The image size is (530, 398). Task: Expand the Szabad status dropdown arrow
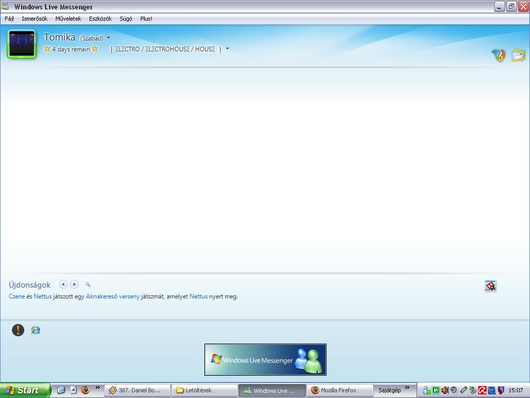coord(109,38)
